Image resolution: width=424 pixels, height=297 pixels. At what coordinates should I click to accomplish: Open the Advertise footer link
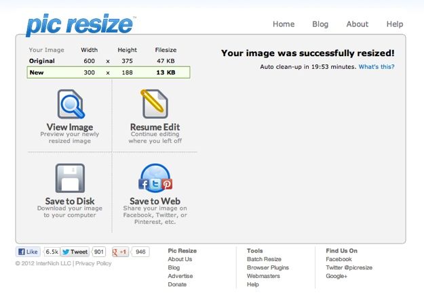click(180, 276)
